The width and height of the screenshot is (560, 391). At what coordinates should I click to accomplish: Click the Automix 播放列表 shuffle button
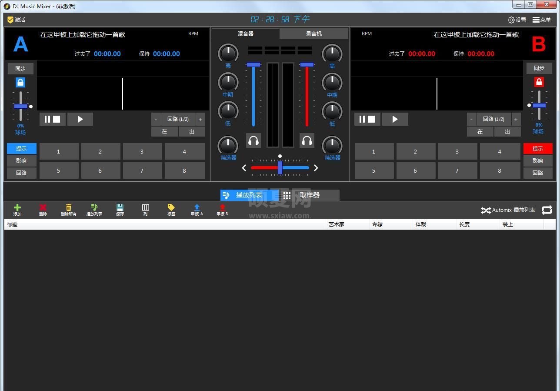[508, 210]
